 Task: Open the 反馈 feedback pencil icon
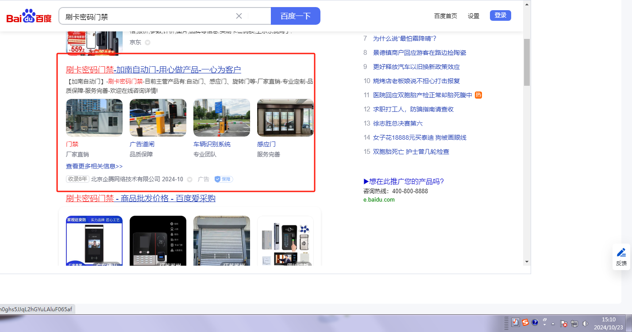pos(621,252)
